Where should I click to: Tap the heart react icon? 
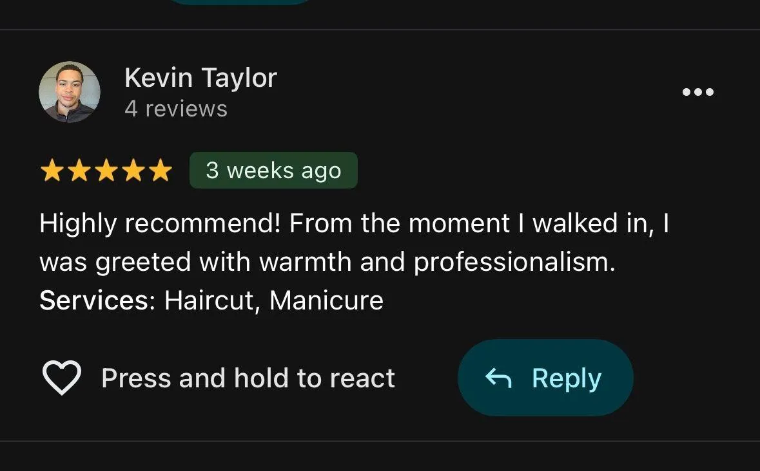[61, 378]
